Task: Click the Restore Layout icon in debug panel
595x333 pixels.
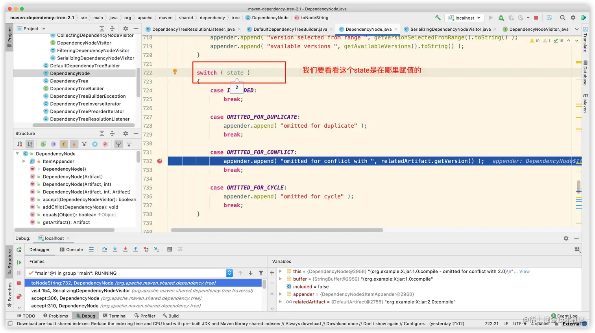Action: coord(577,249)
